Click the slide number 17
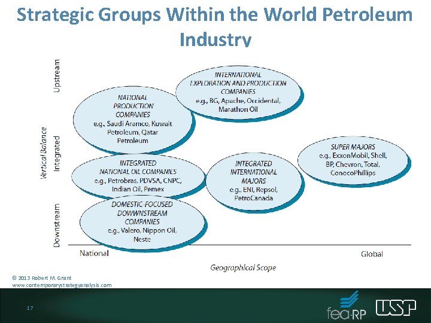 click(x=30, y=308)
